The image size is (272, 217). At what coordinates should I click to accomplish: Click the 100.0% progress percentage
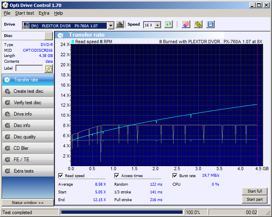pyautogui.click(x=193, y=213)
